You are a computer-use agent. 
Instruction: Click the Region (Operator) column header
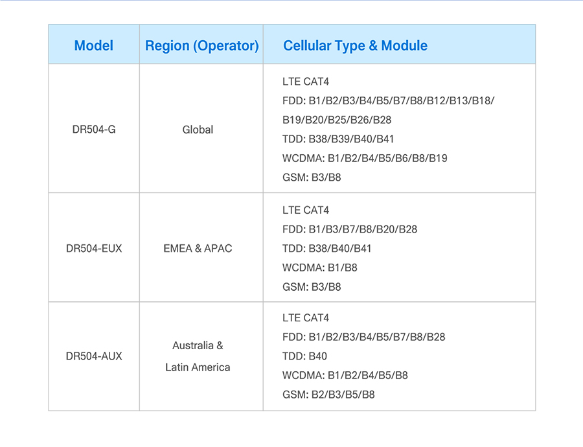point(201,45)
